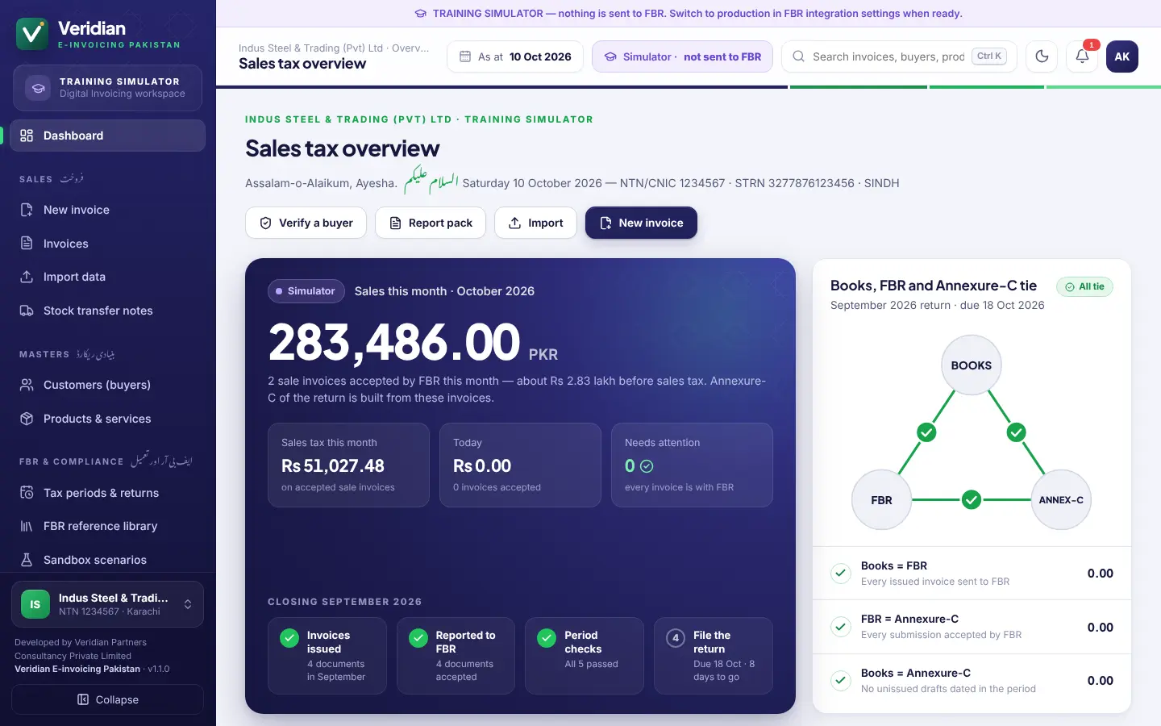Open Books = Annexure-C row

coord(972,681)
